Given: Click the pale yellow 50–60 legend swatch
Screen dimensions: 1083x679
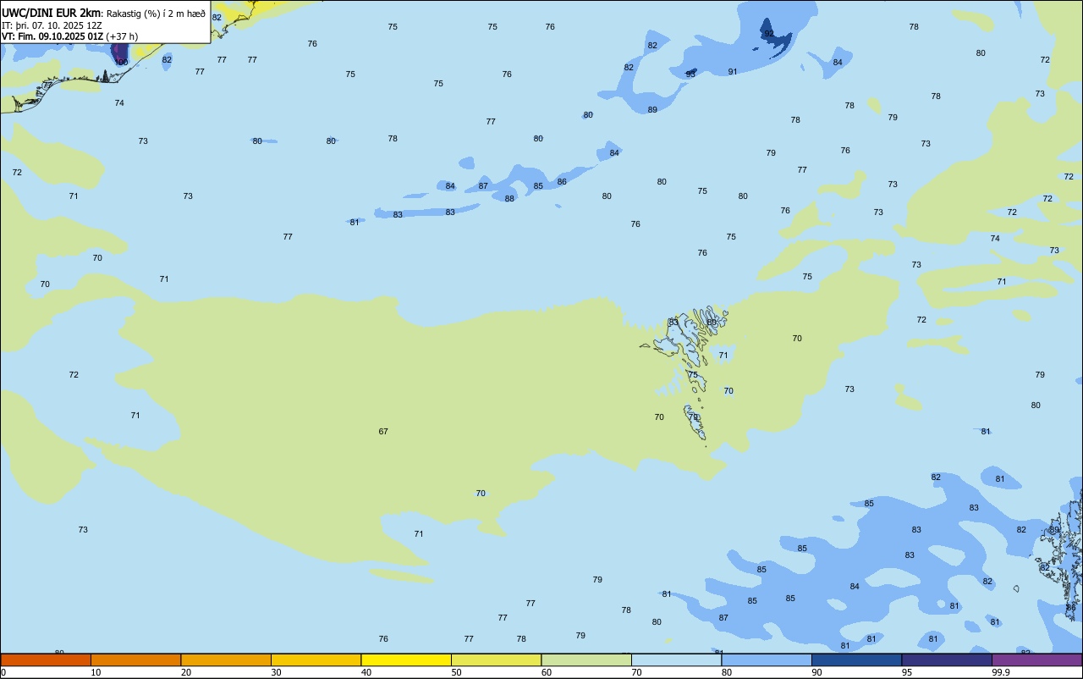Looking at the screenshot, I should (x=496, y=660).
